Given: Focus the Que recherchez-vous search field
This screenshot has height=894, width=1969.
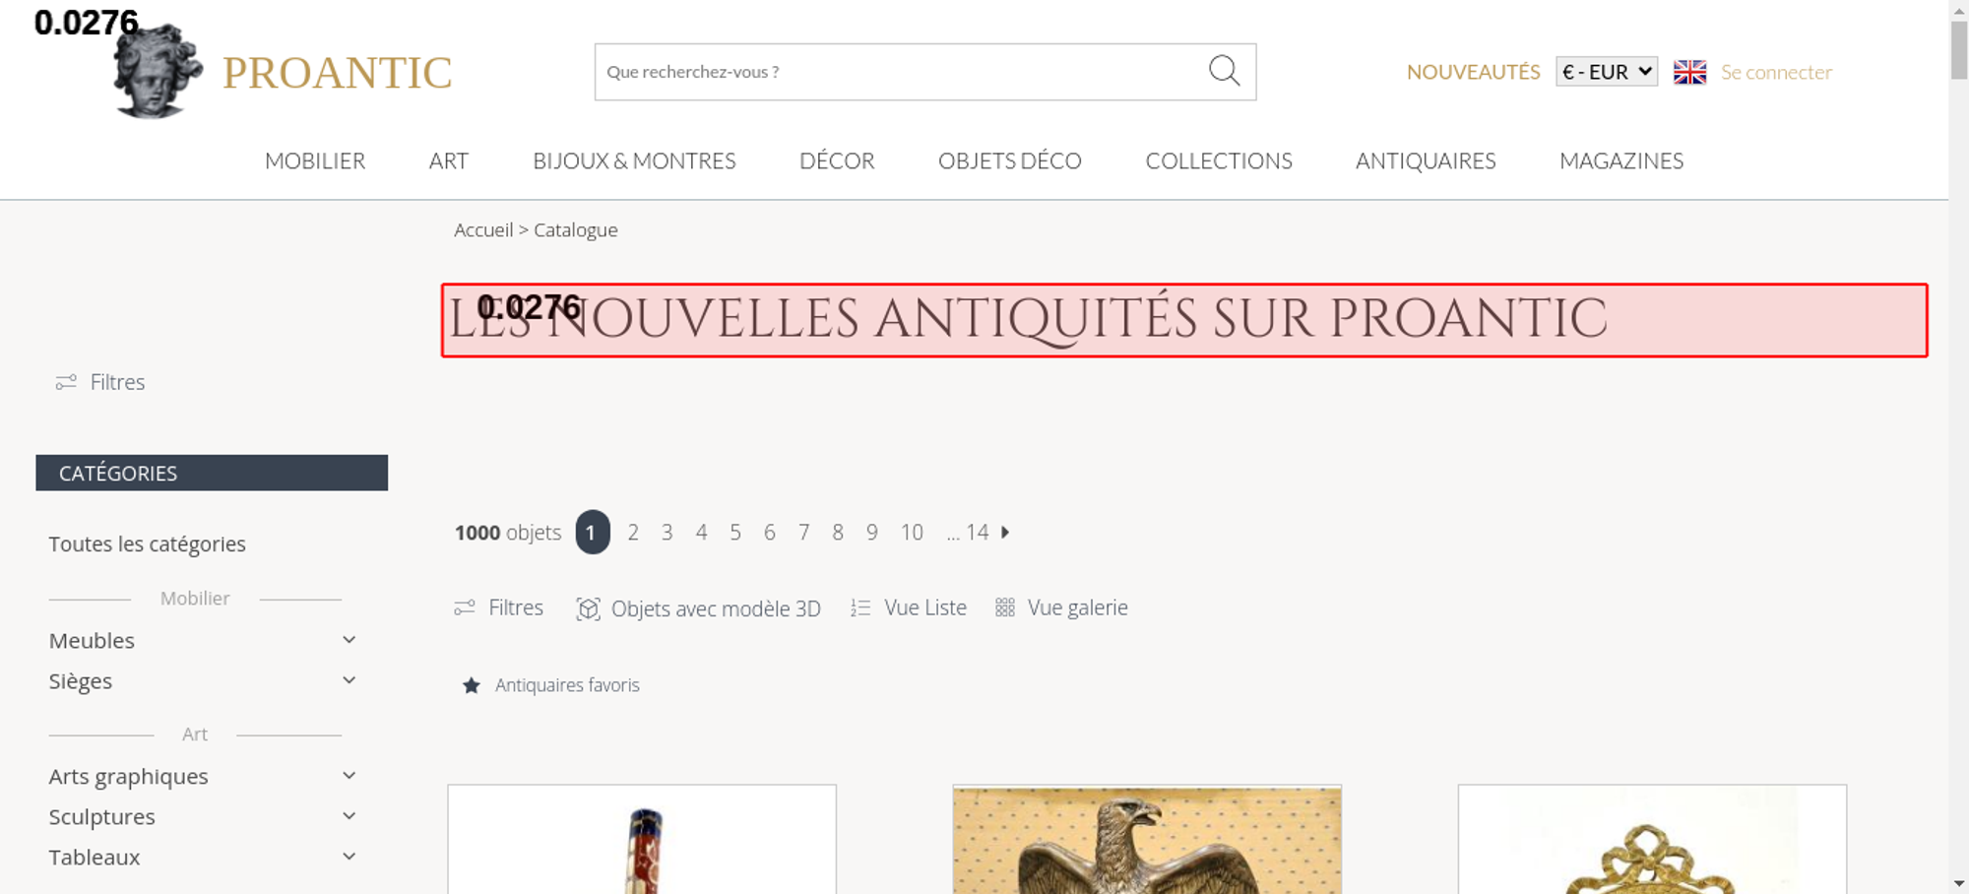Looking at the screenshot, I should [901, 72].
